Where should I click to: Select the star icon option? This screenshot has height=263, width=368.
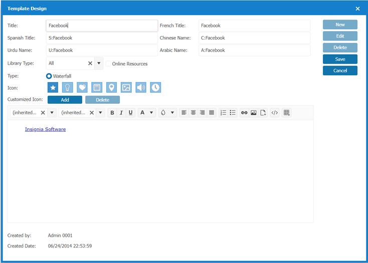(x=53, y=88)
